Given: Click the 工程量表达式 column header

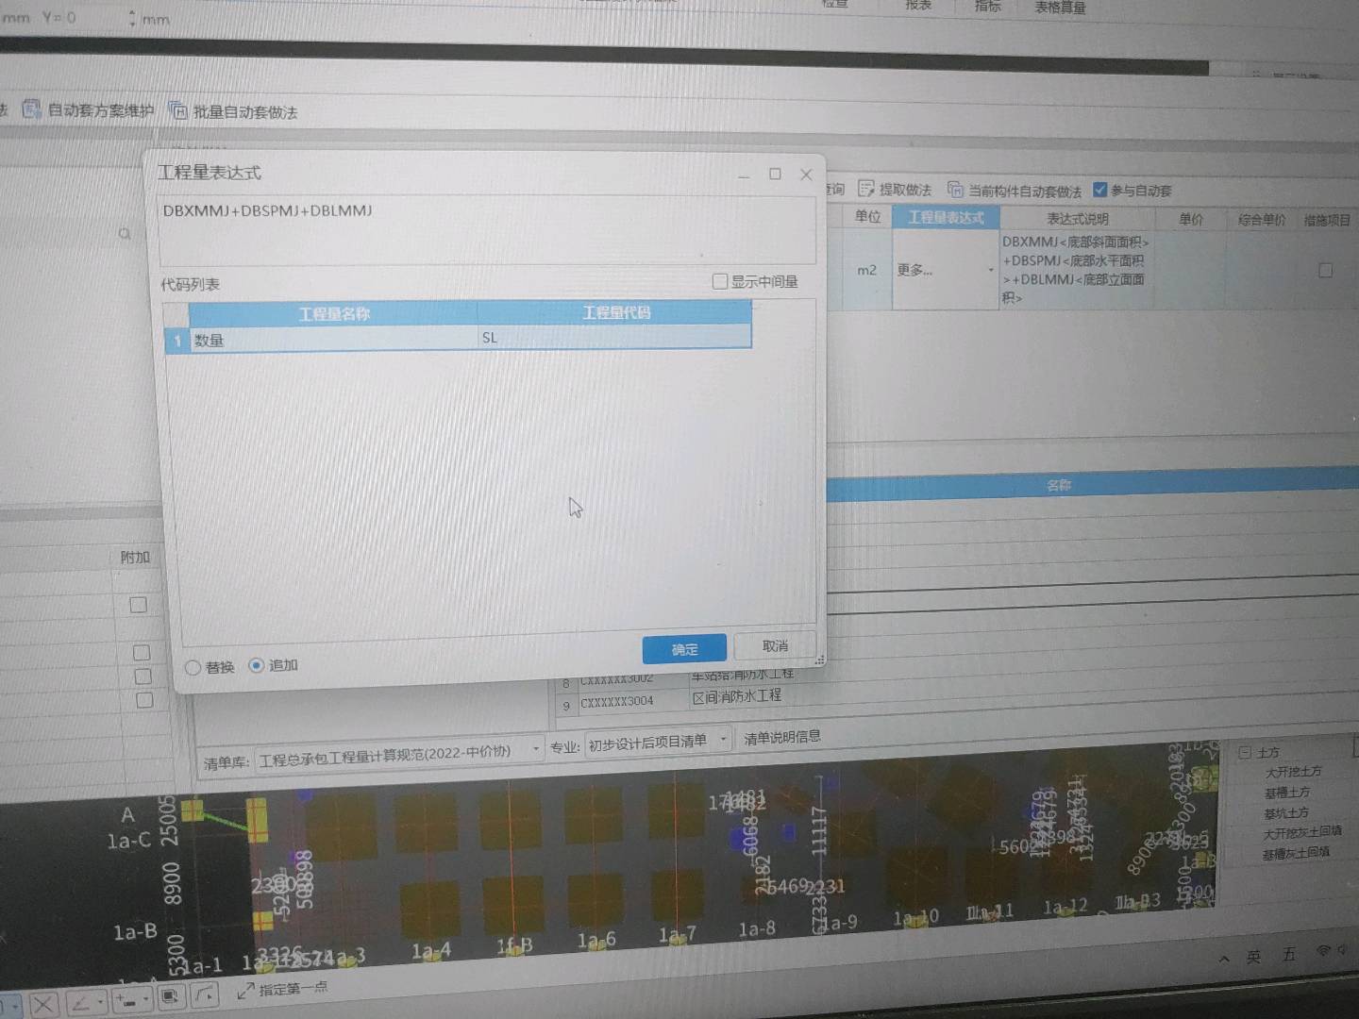Looking at the screenshot, I should (946, 217).
